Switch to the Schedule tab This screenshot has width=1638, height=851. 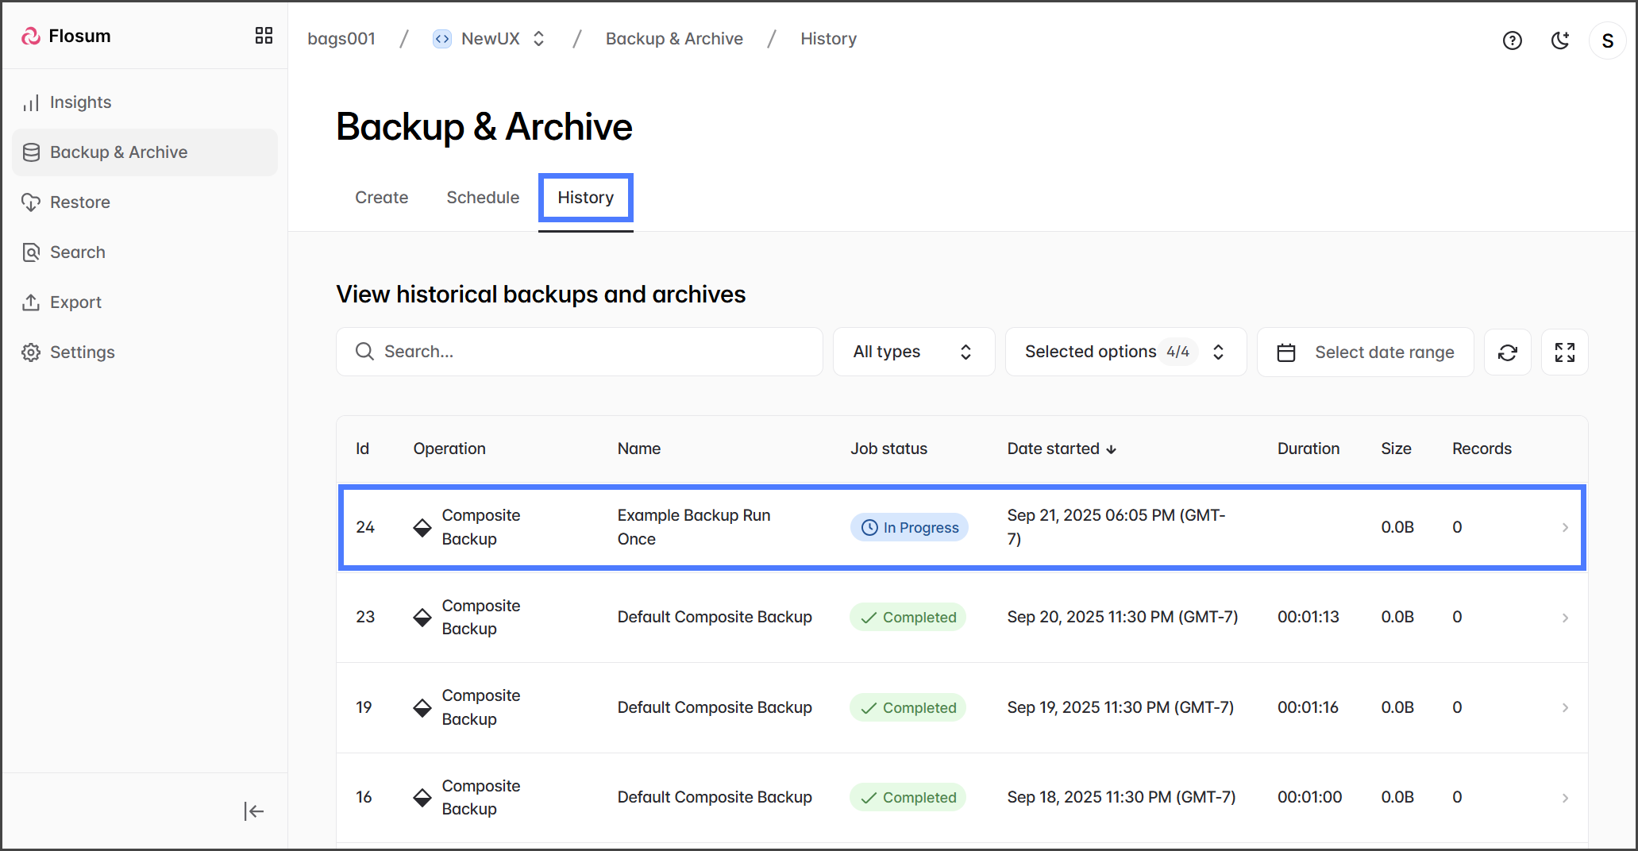tap(483, 198)
